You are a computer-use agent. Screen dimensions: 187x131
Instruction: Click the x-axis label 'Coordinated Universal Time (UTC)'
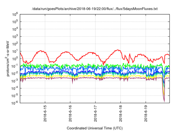[x=95, y=128]
